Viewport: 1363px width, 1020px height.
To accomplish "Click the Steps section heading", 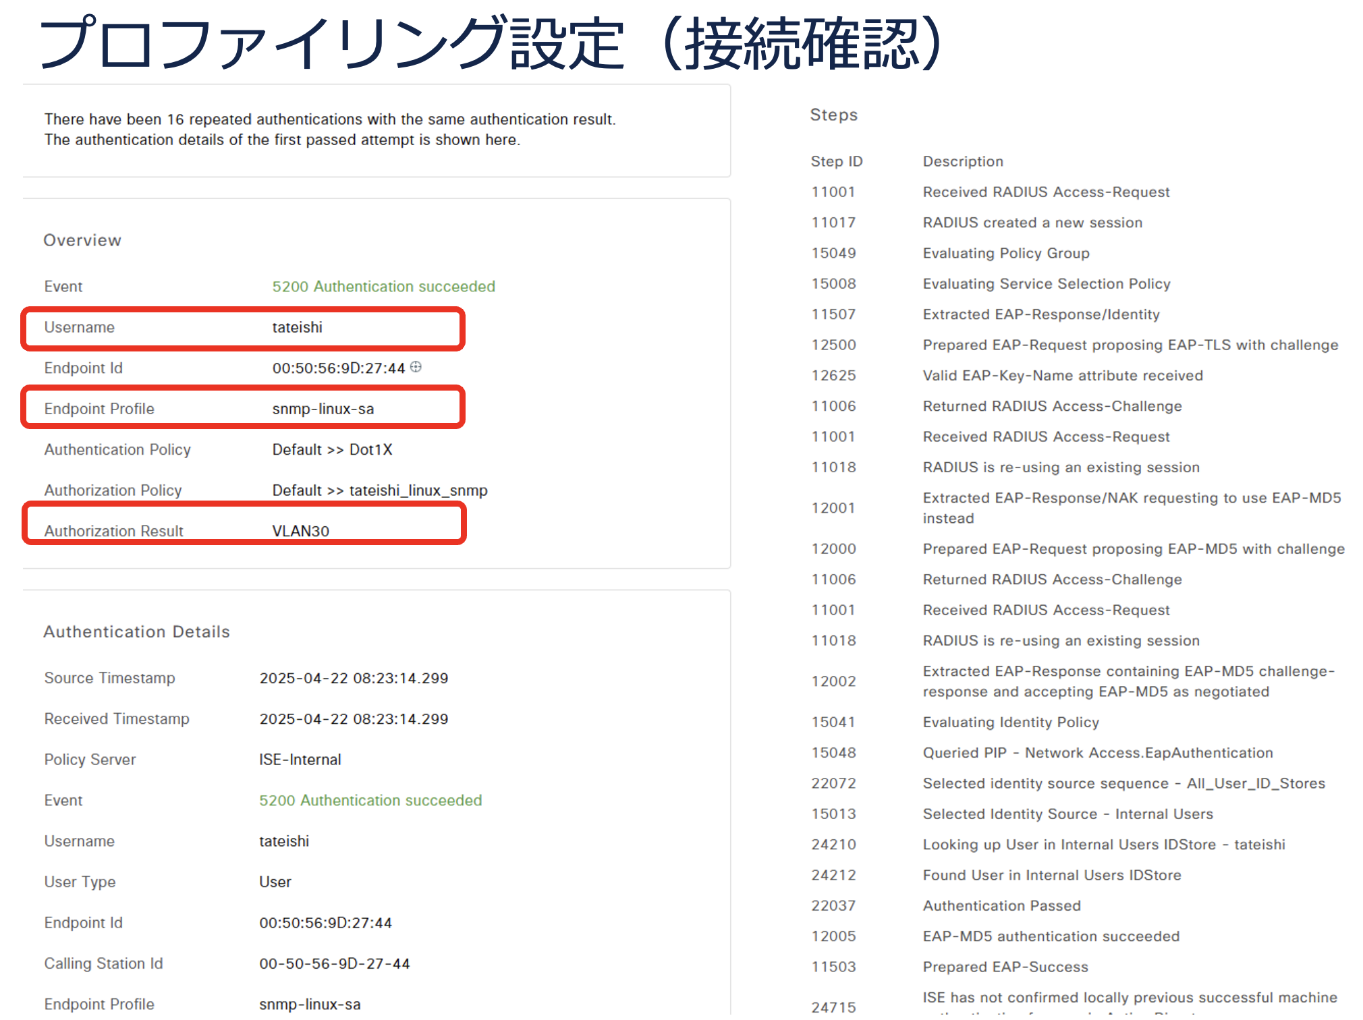I will pyautogui.click(x=833, y=115).
